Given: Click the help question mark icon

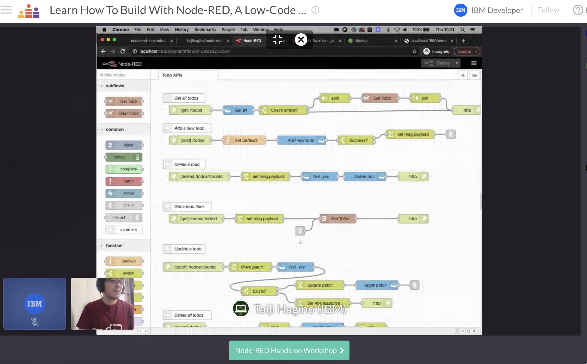Looking at the screenshot, I should click(x=578, y=10).
